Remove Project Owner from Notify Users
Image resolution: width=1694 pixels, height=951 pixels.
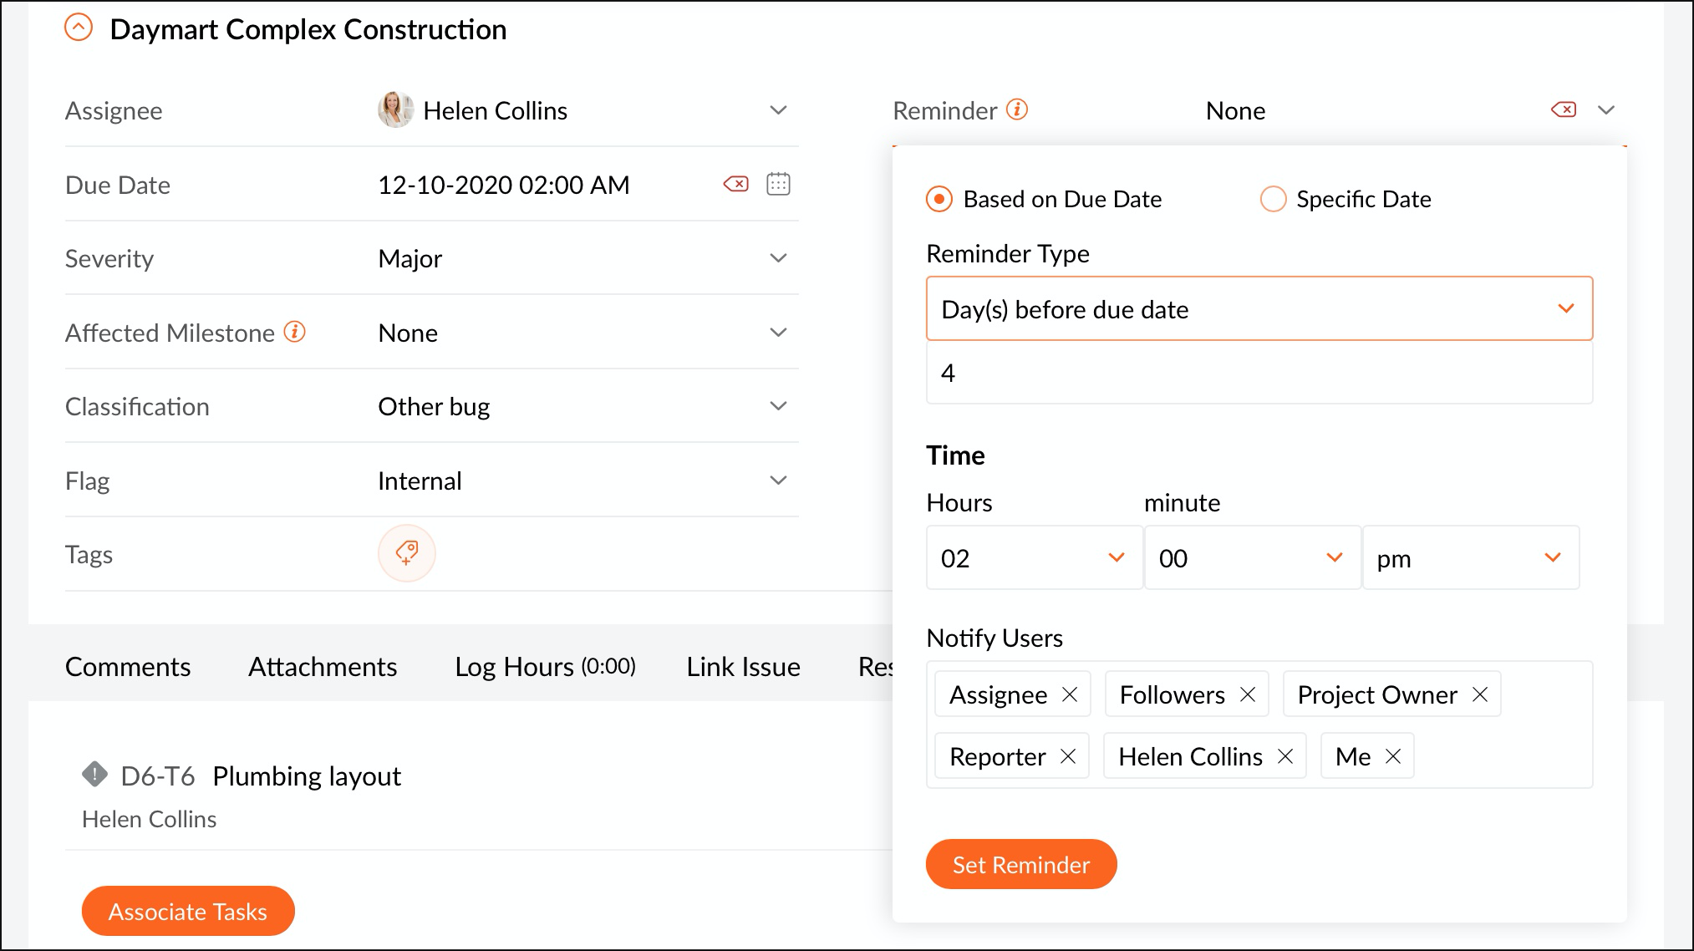[1480, 694]
